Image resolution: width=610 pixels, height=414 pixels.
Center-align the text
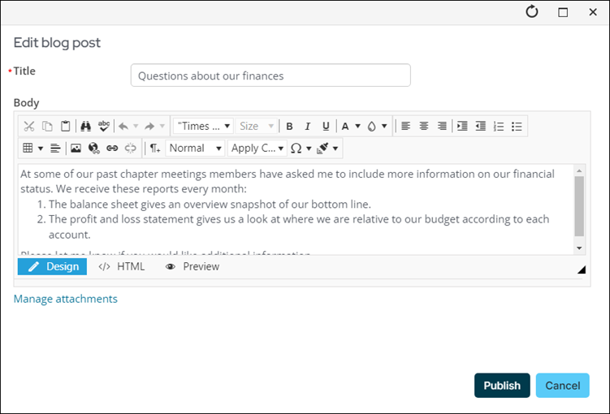pos(424,126)
